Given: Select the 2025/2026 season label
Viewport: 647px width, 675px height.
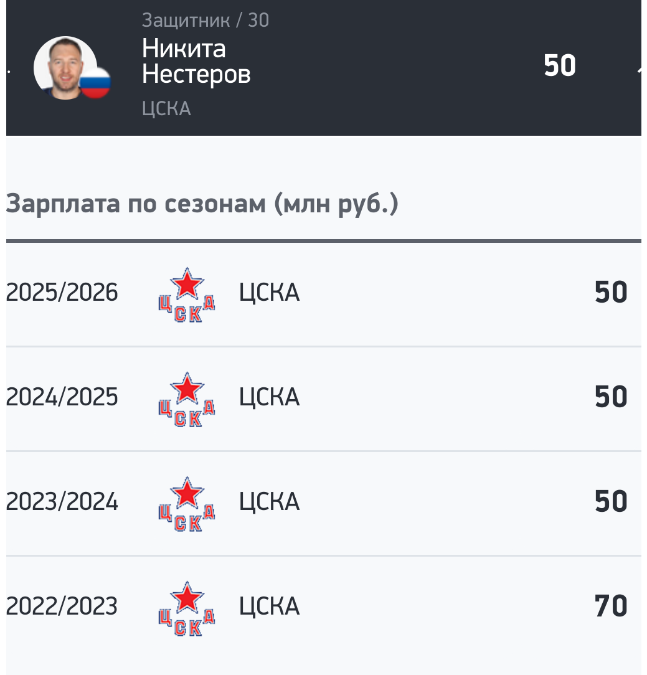Looking at the screenshot, I should click(x=62, y=293).
